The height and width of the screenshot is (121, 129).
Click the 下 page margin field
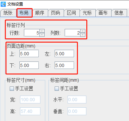[29, 65]
